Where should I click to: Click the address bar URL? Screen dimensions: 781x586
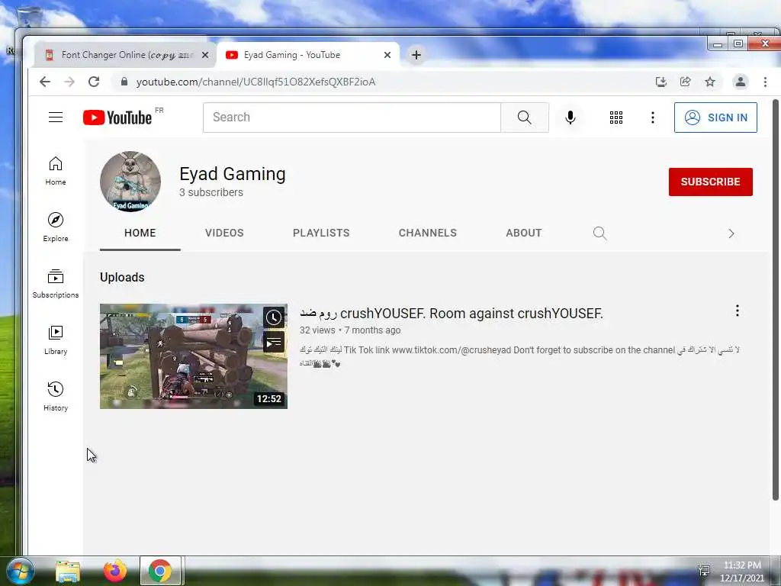[256, 82]
